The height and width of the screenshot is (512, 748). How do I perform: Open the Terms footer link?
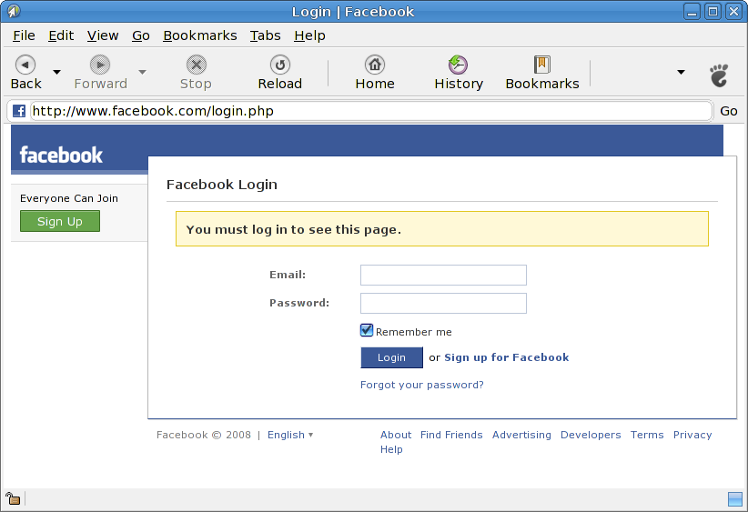(x=647, y=435)
